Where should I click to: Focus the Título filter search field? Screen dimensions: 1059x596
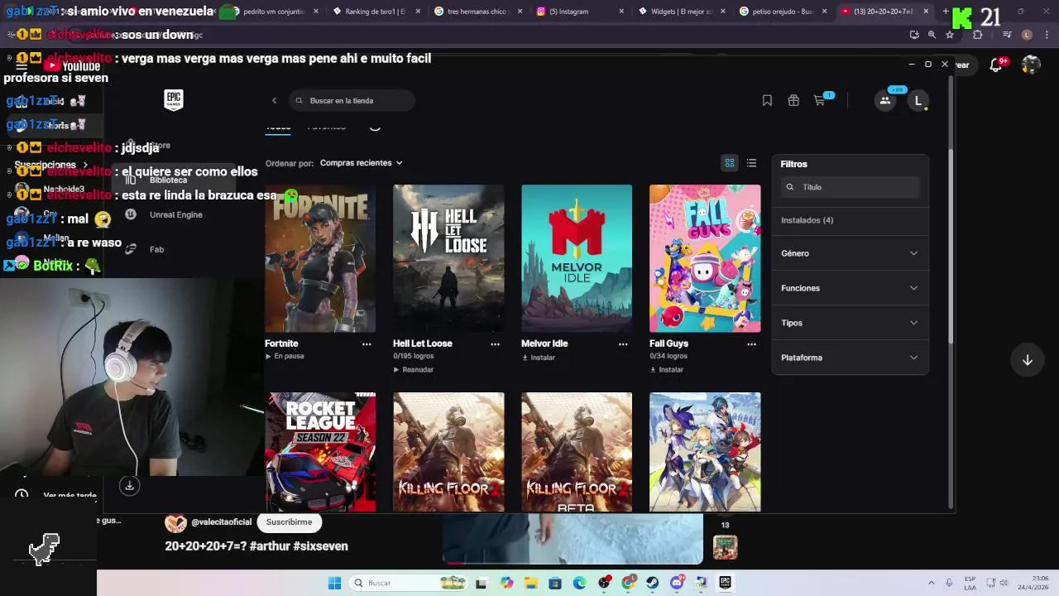(x=850, y=187)
